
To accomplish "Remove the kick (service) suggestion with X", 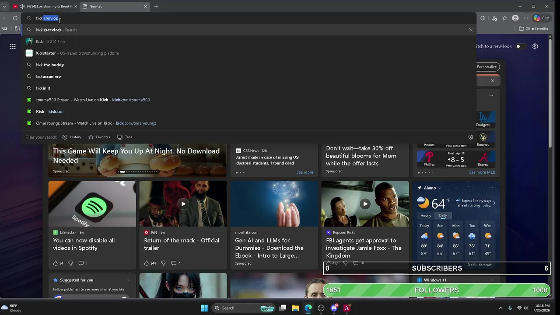I will [x=471, y=30].
